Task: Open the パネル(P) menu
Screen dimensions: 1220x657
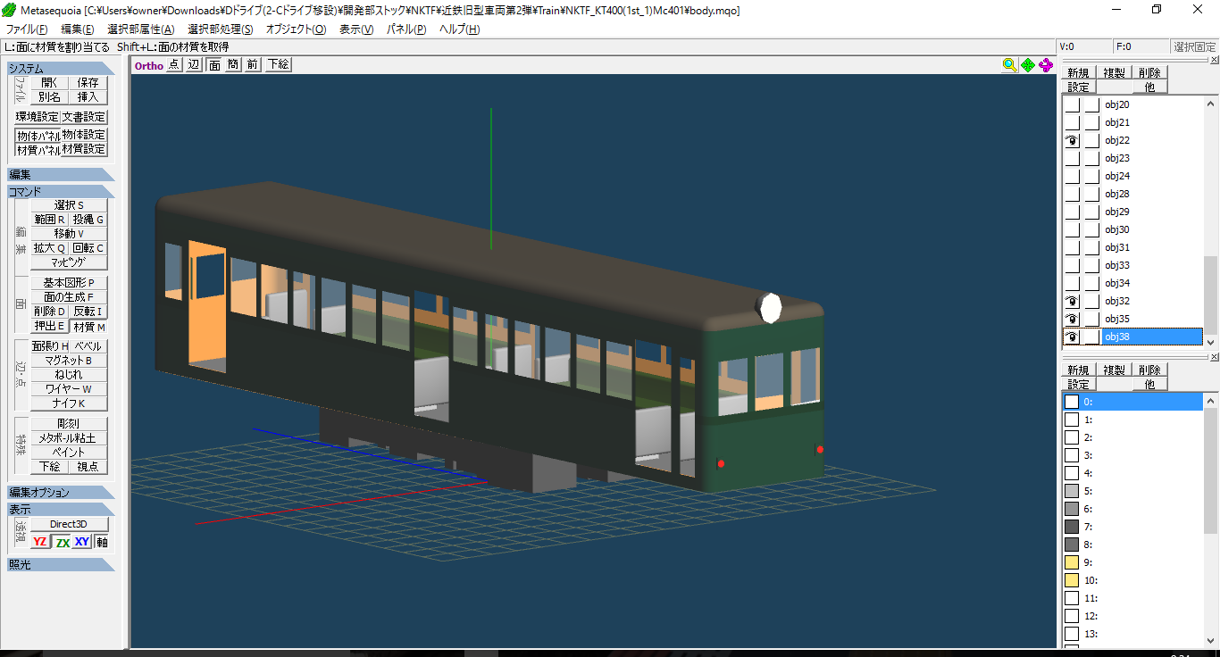Action: (406, 29)
